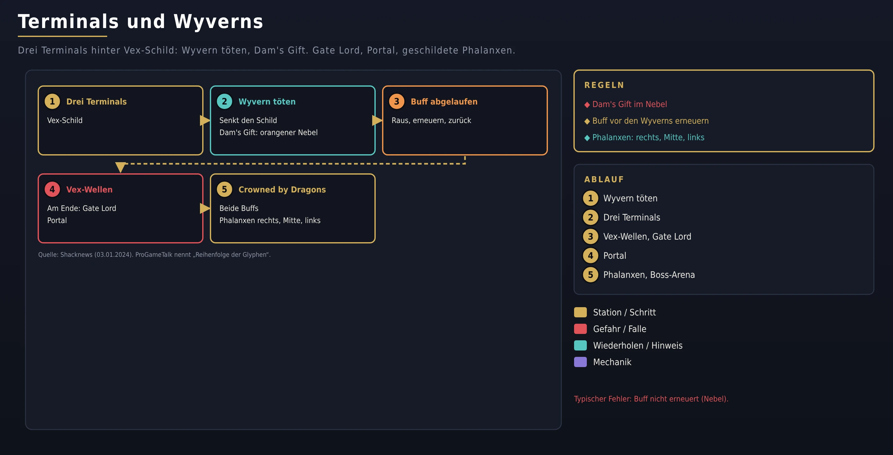Select the Phalanxen, Boss-Arena list entry
Viewport: 893px width, 455px height.
(649, 275)
